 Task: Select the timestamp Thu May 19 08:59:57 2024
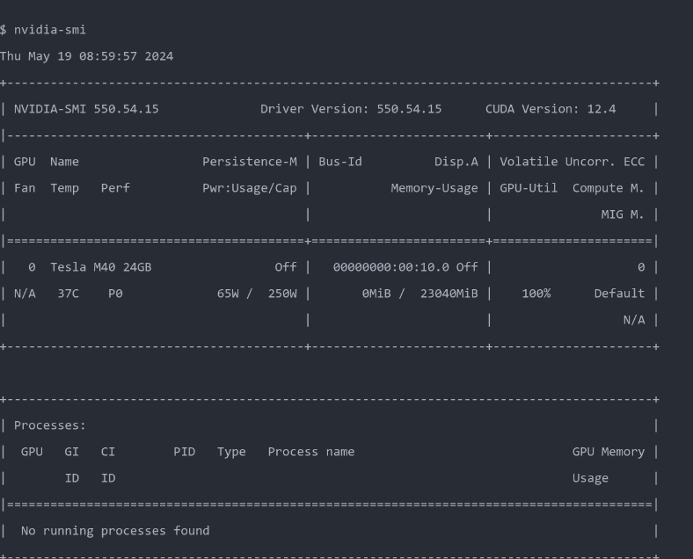pyautogui.click(x=86, y=56)
